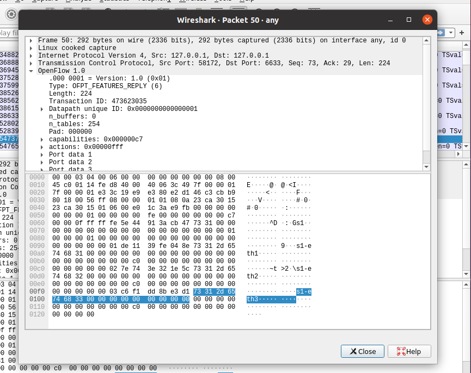The height and width of the screenshot is (373, 471).
Task: Expand actions: 0x00000fff
Action: (42, 147)
